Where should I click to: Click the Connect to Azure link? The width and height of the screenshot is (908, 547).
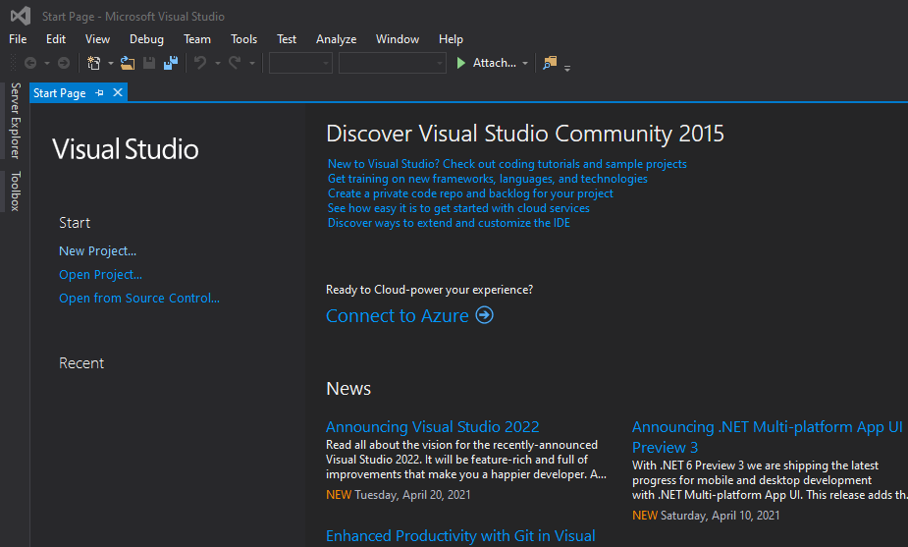tap(398, 315)
